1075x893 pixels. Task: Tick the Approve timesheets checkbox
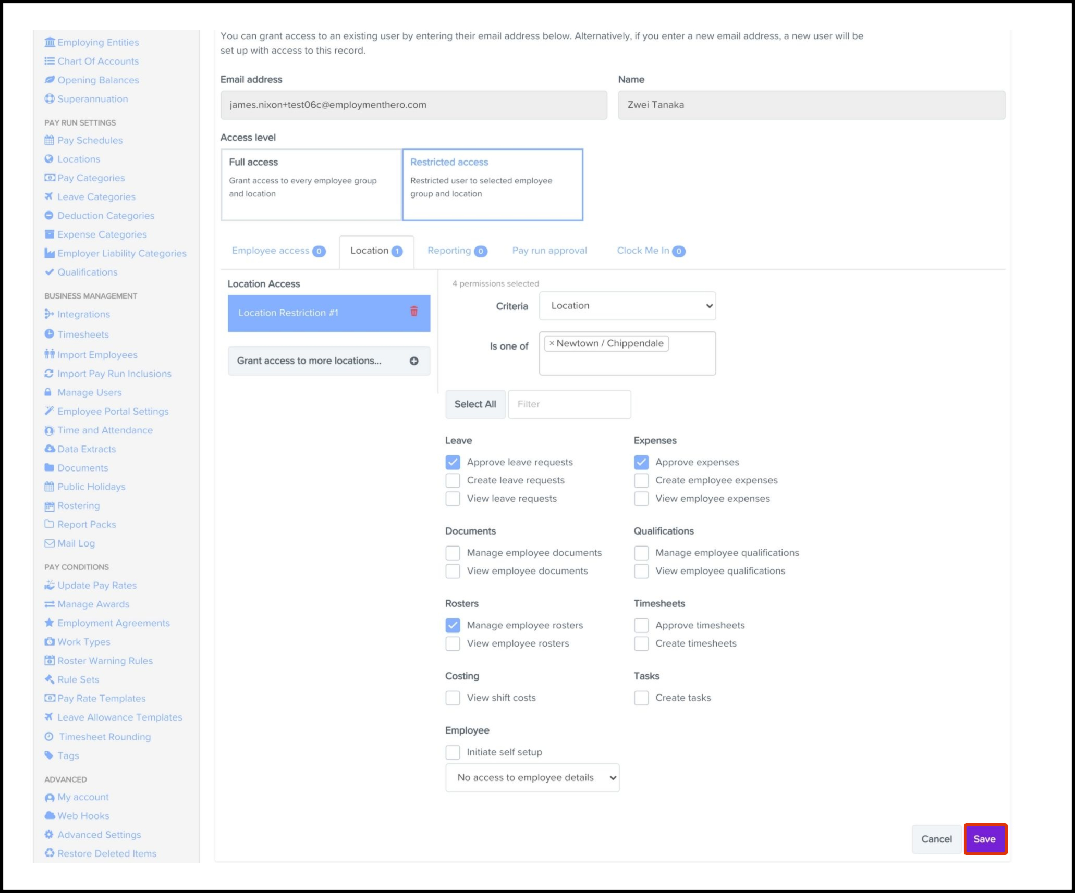point(641,625)
